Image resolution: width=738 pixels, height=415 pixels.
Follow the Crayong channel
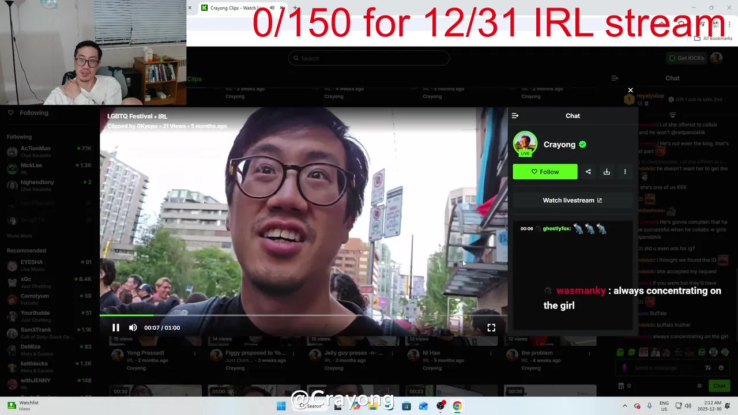(545, 172)
